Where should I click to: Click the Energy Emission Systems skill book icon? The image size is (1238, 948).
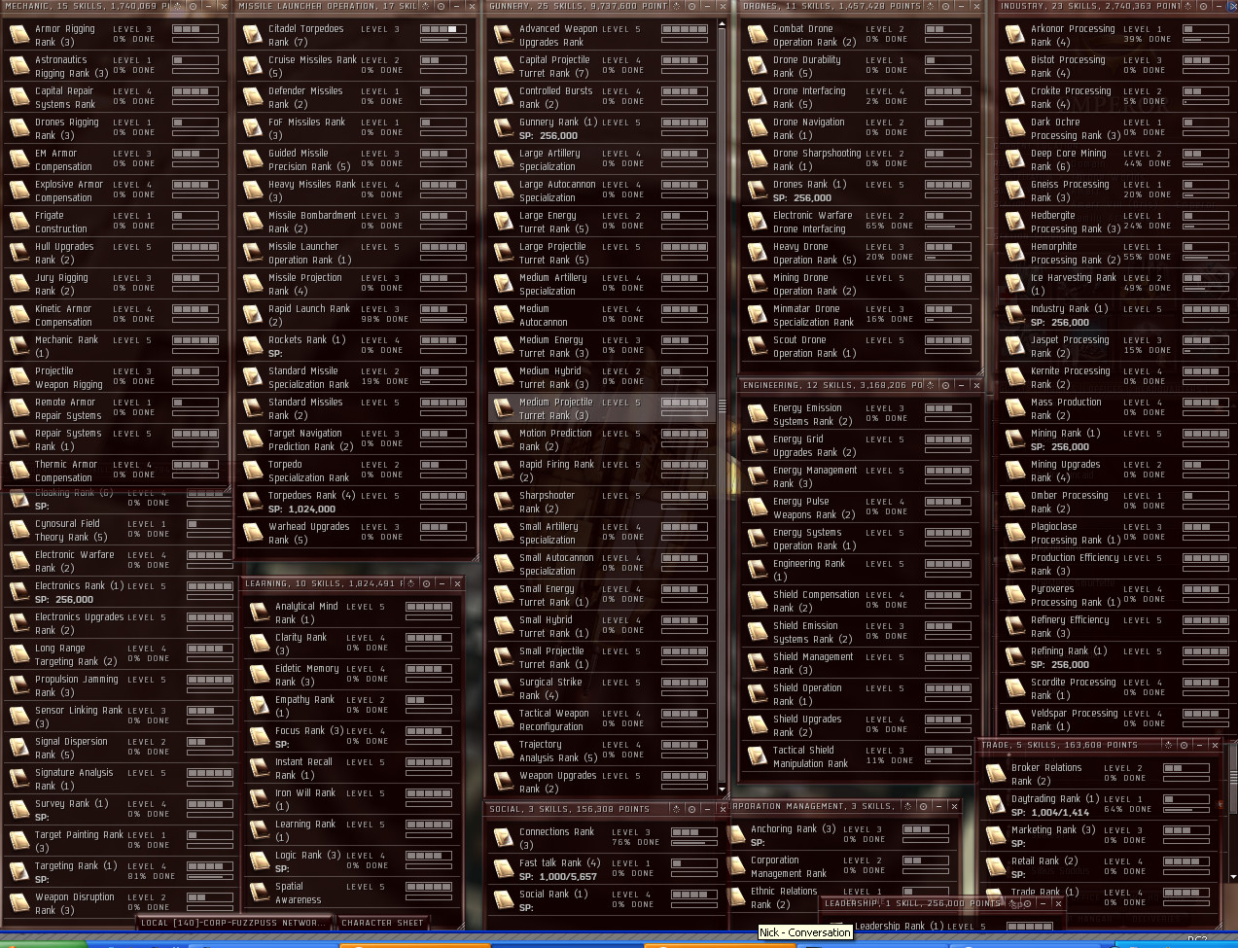758,415
